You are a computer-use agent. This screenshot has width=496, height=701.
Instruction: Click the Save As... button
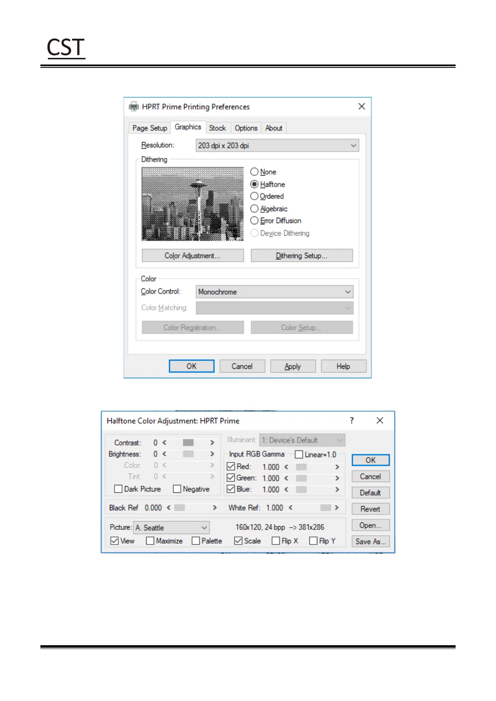(371, 541)
